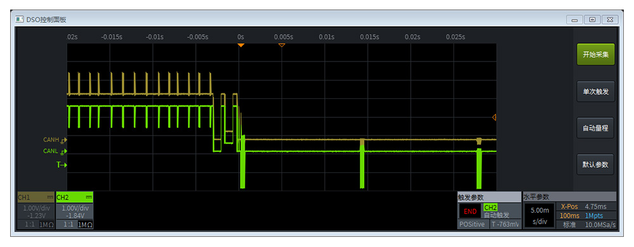Viewport: 634px width, 247px height.
Task: Click the orange trigger level arrow at right edge
Action: point(494,117)
